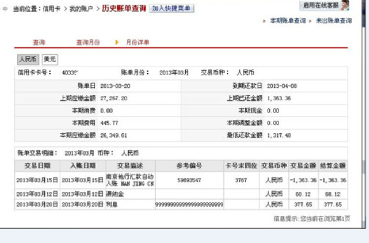The width and height of the screenshot is (369, 243).
Task: Click the arrow bullet before 未出账单查询
Action: coord(310,21)
